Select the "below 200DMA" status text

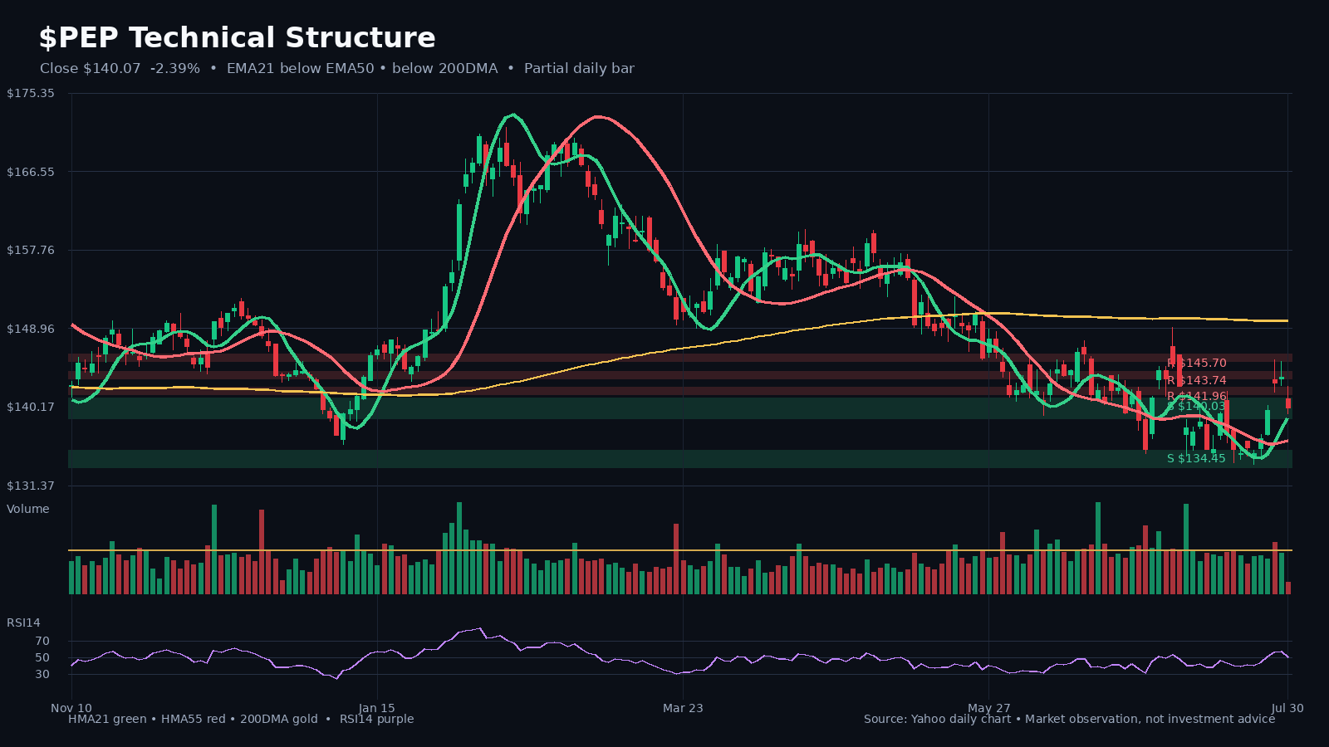tap(445, 69)
